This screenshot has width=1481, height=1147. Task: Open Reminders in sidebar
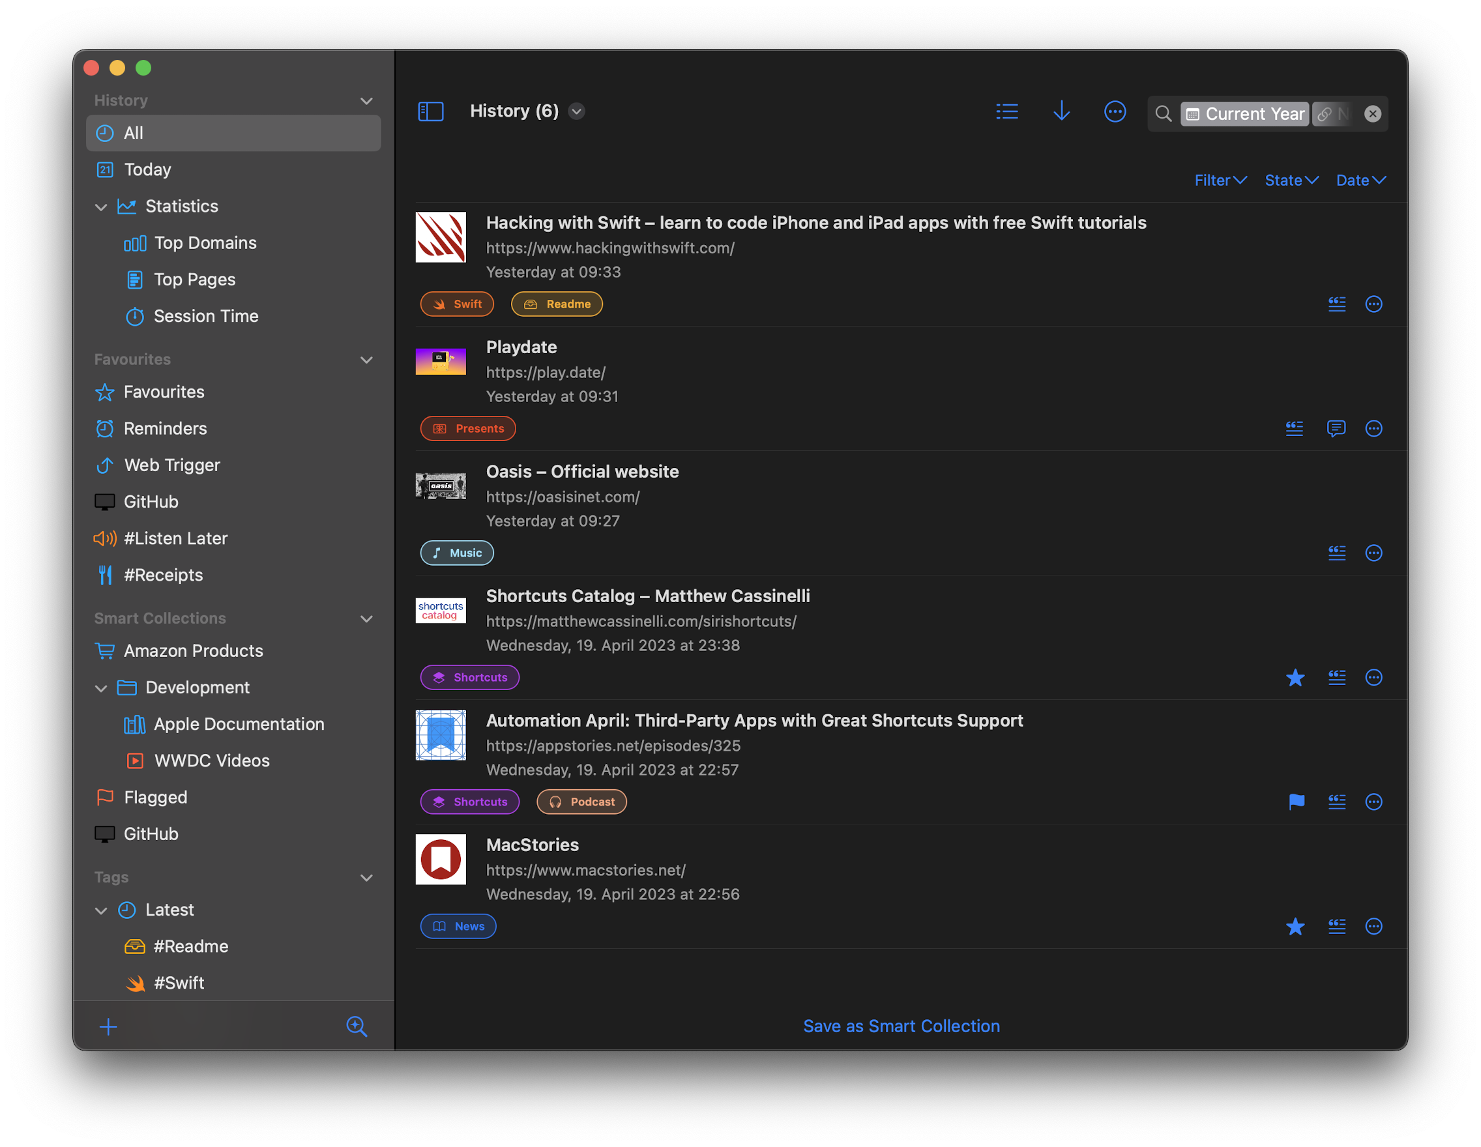point(233,428)
